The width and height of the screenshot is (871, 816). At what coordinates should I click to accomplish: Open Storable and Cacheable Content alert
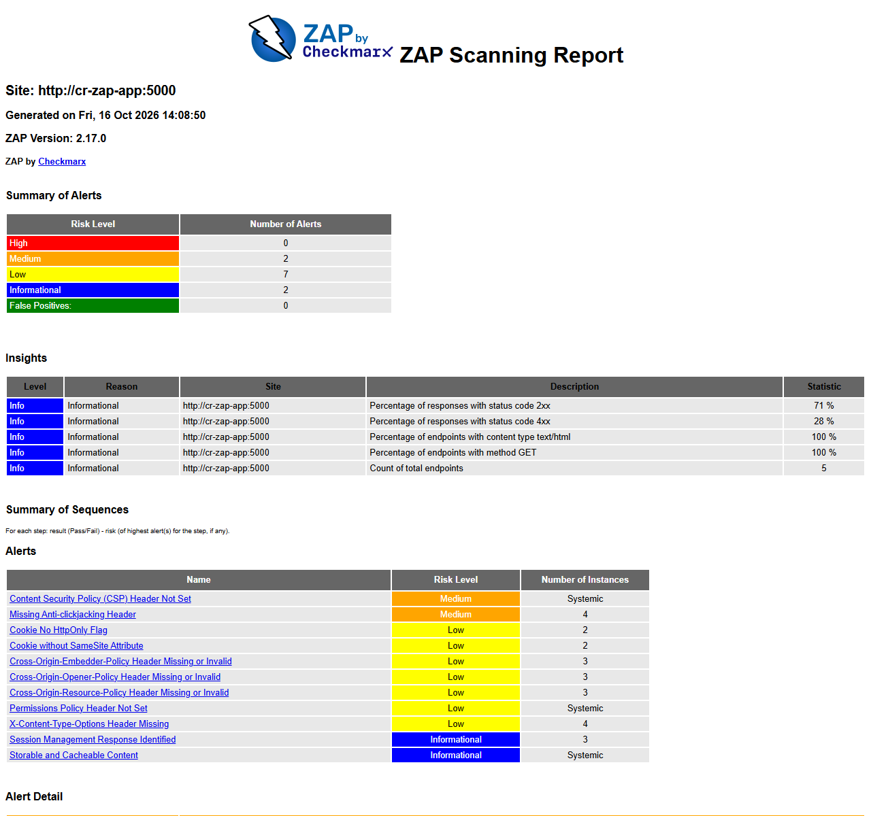point(73,755)
